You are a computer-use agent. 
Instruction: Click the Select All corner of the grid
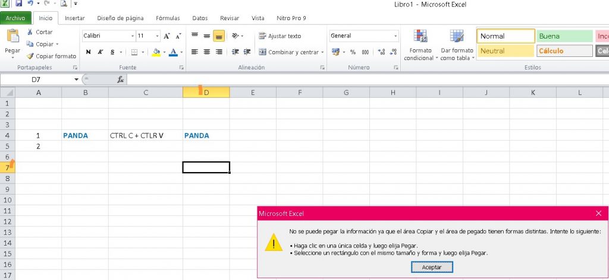(x=7, y=93)
